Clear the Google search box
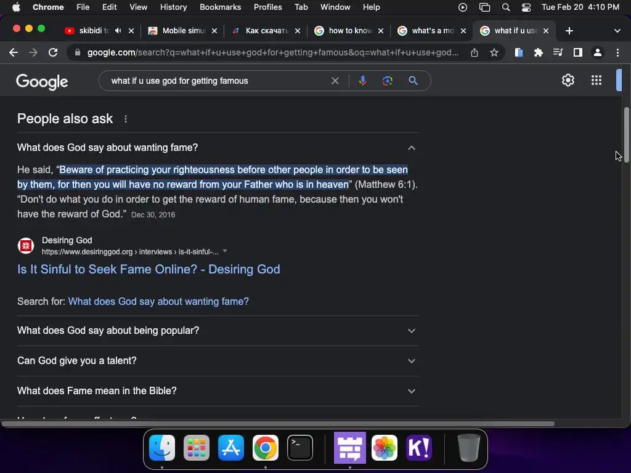This screenshot has height=473, width=631. click(335, 81)
